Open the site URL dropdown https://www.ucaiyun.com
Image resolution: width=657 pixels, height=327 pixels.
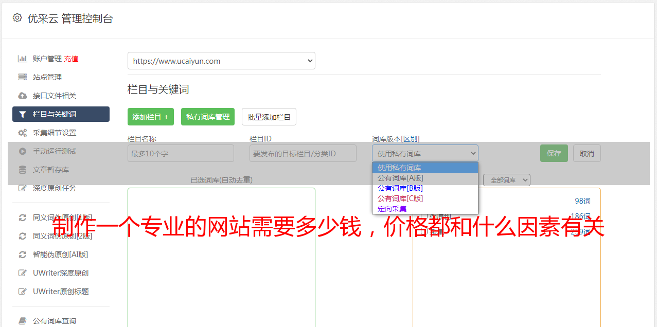pyautogui.click(x=221, y=61)
